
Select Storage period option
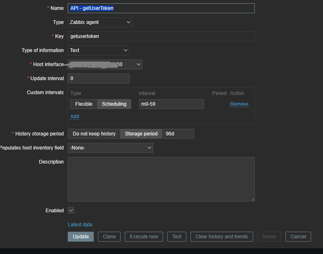[x=141, y=134]
